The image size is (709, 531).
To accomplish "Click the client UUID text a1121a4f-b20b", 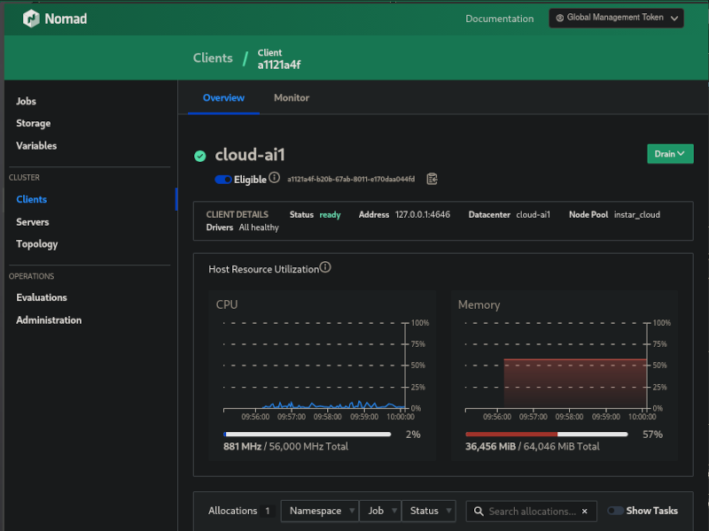I will (x=351, y=180).
